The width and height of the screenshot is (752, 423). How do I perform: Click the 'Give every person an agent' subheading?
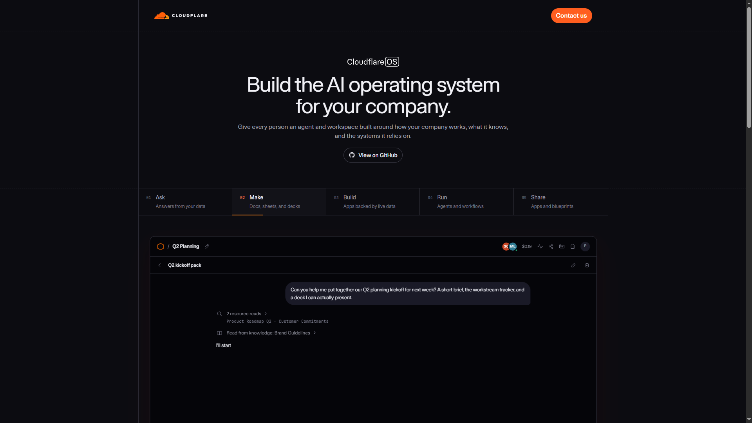click(x=373, y=131)
